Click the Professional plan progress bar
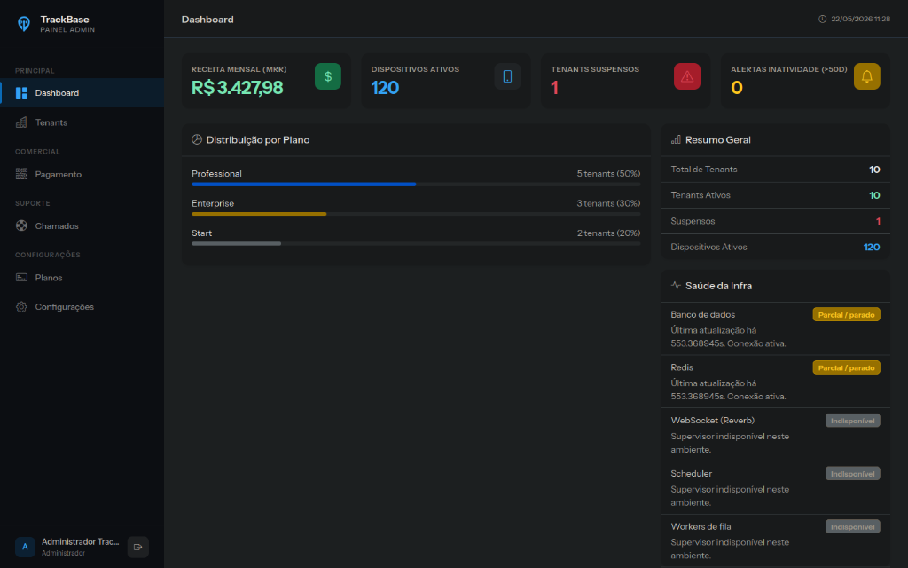The height and width of the screenshot is (568, 908). click(x=416, y=185)
